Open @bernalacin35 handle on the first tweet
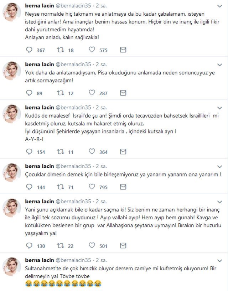This screenshot has height=291, width=228. (x=73, y=6)
